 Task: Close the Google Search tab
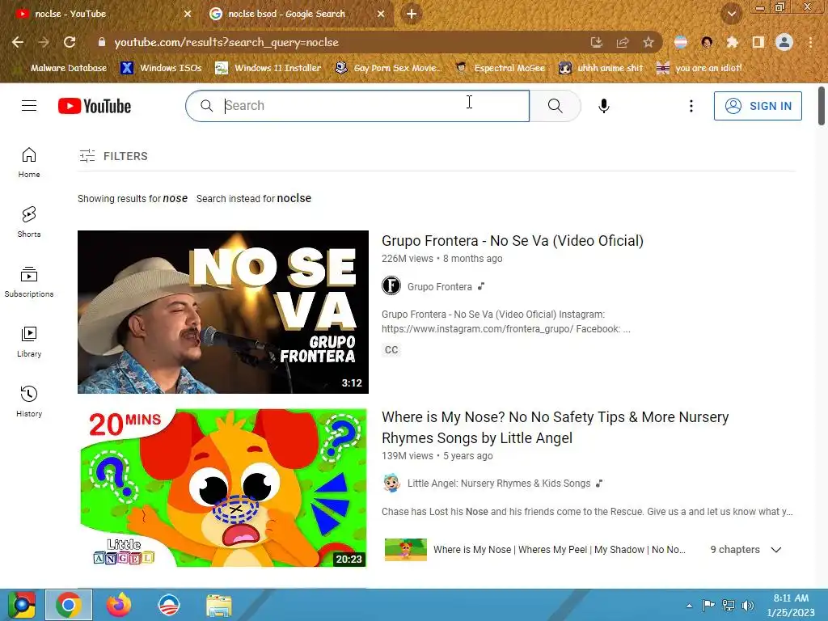pos(381,14)
